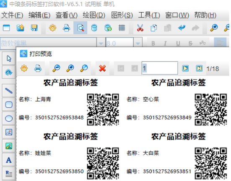
Task: Click serial number 350152752695 3851
Action: click(x=167, y=171)
